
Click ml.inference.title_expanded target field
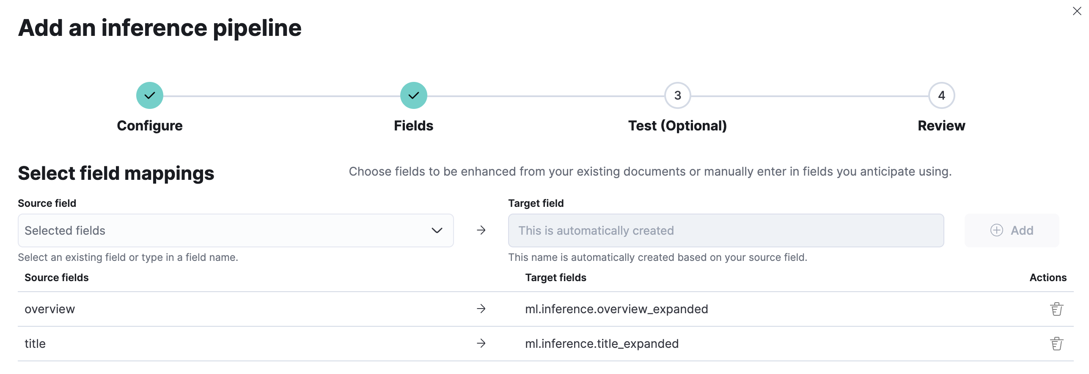pos(602,344)
